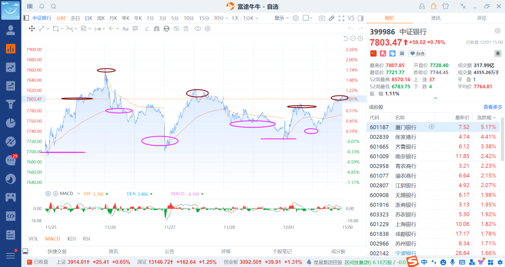Switch the indicator to KDJ

click(x=72, y=239)
